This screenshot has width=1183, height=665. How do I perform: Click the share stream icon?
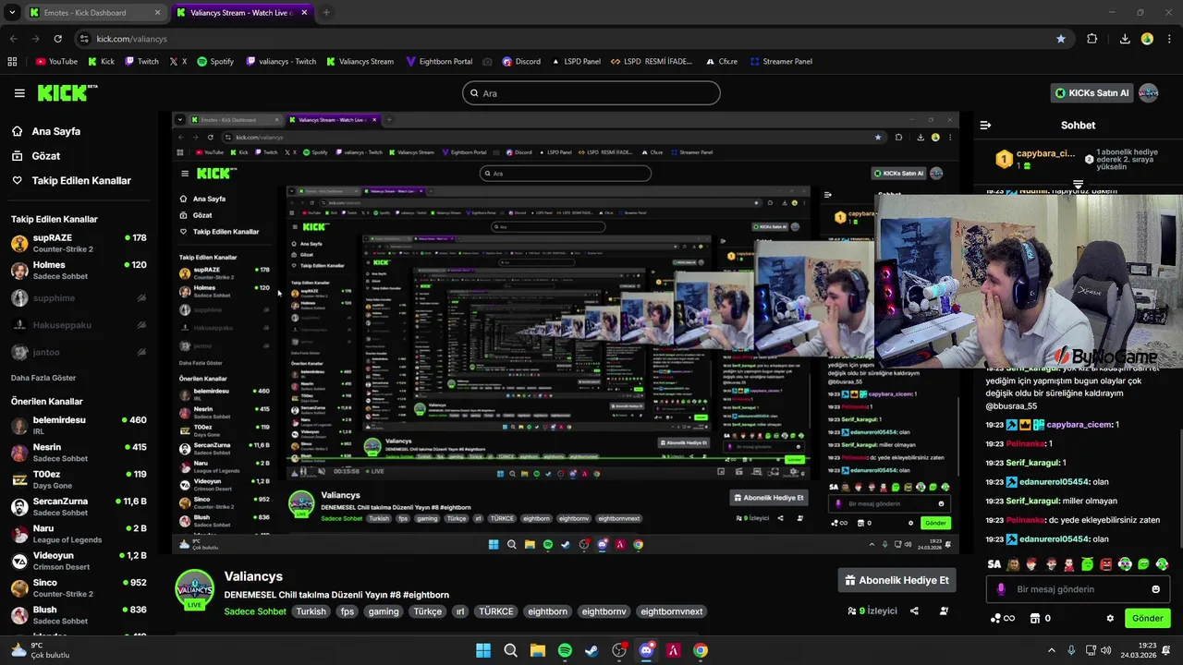914,611
